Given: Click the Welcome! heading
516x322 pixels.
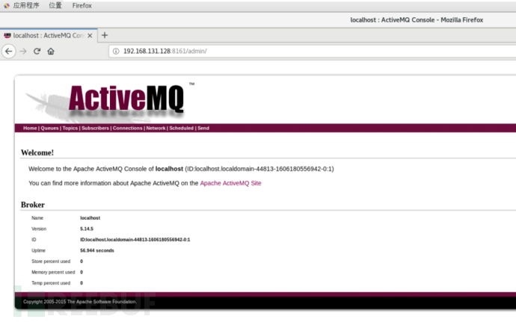Looking at the screenshot, I should click(37, 152).
